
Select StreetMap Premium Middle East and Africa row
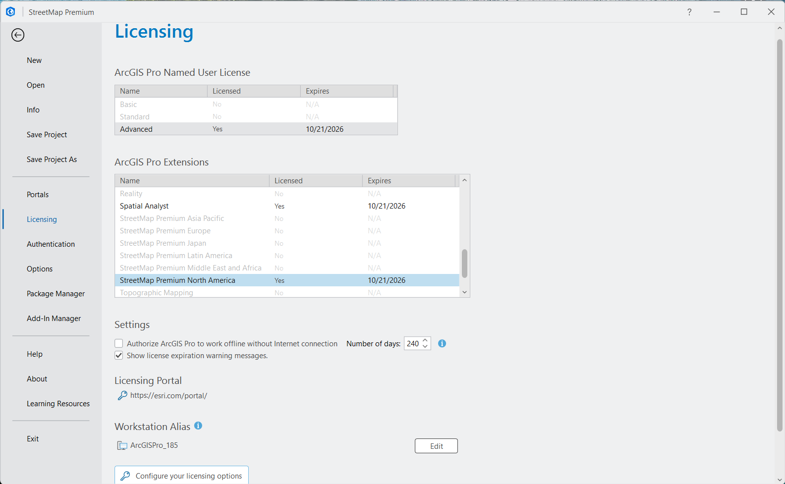(287, 268)
